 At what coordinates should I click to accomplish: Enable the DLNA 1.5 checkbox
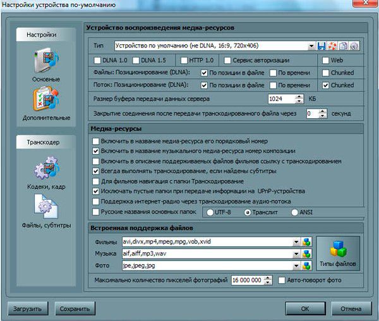pos(138,60)
